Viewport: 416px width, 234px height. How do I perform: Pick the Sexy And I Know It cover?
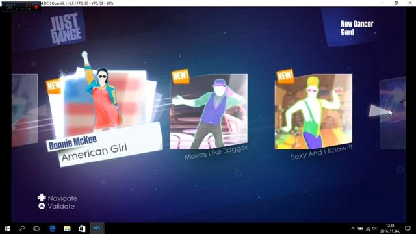tap(313, 112)
